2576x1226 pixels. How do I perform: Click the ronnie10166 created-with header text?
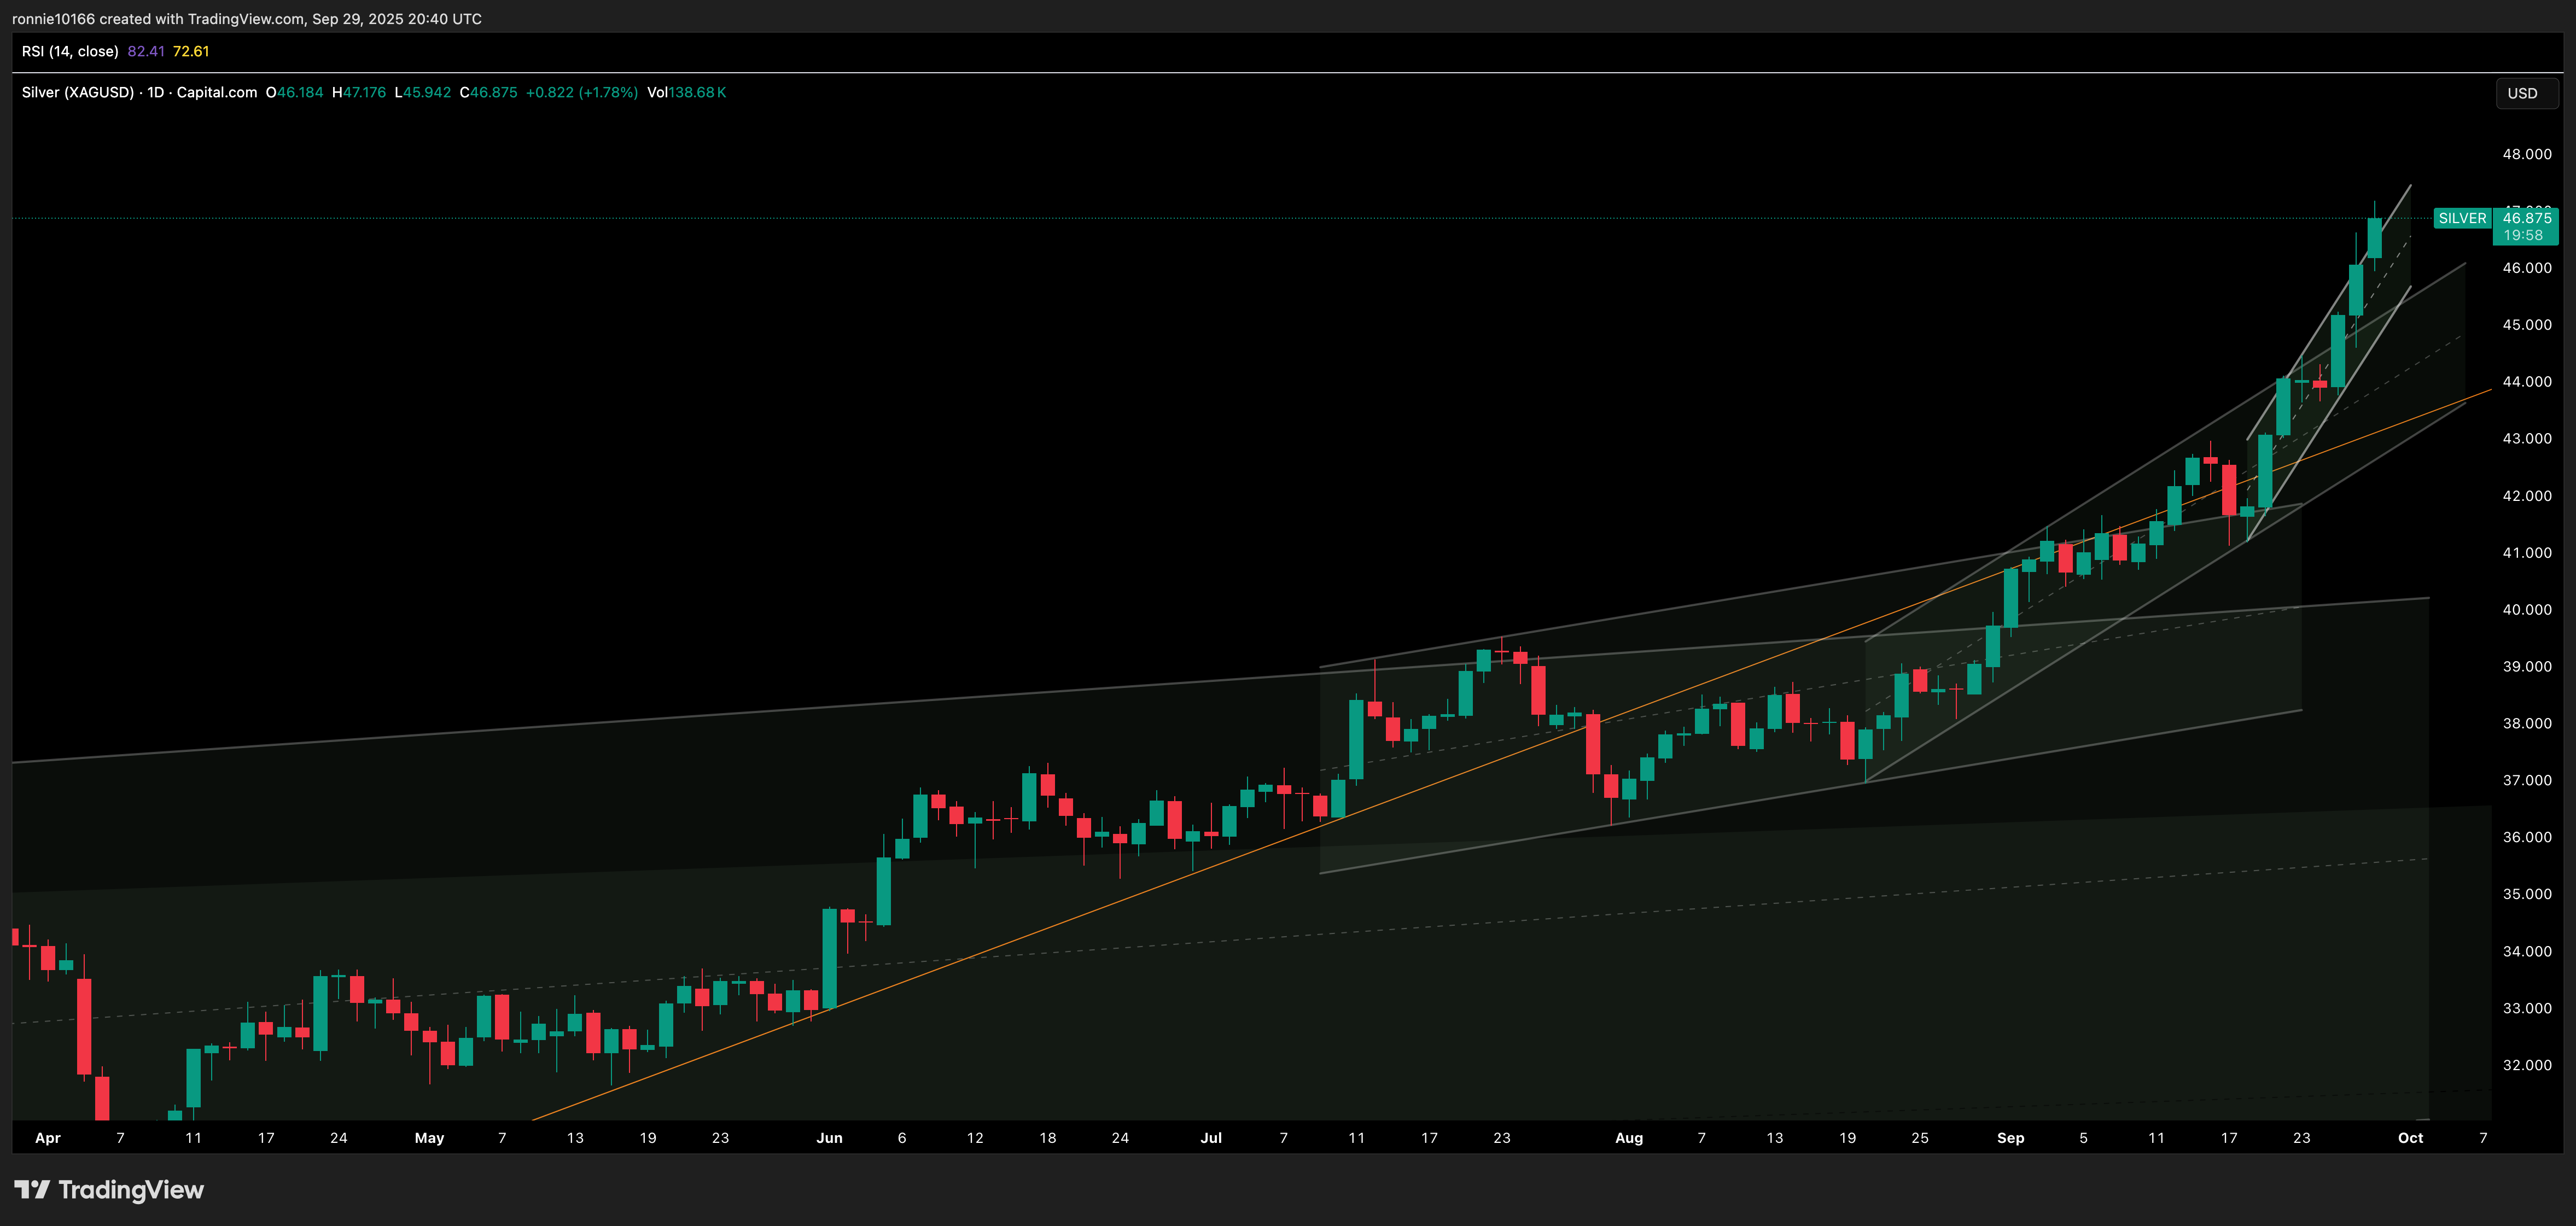pos(246,19)
